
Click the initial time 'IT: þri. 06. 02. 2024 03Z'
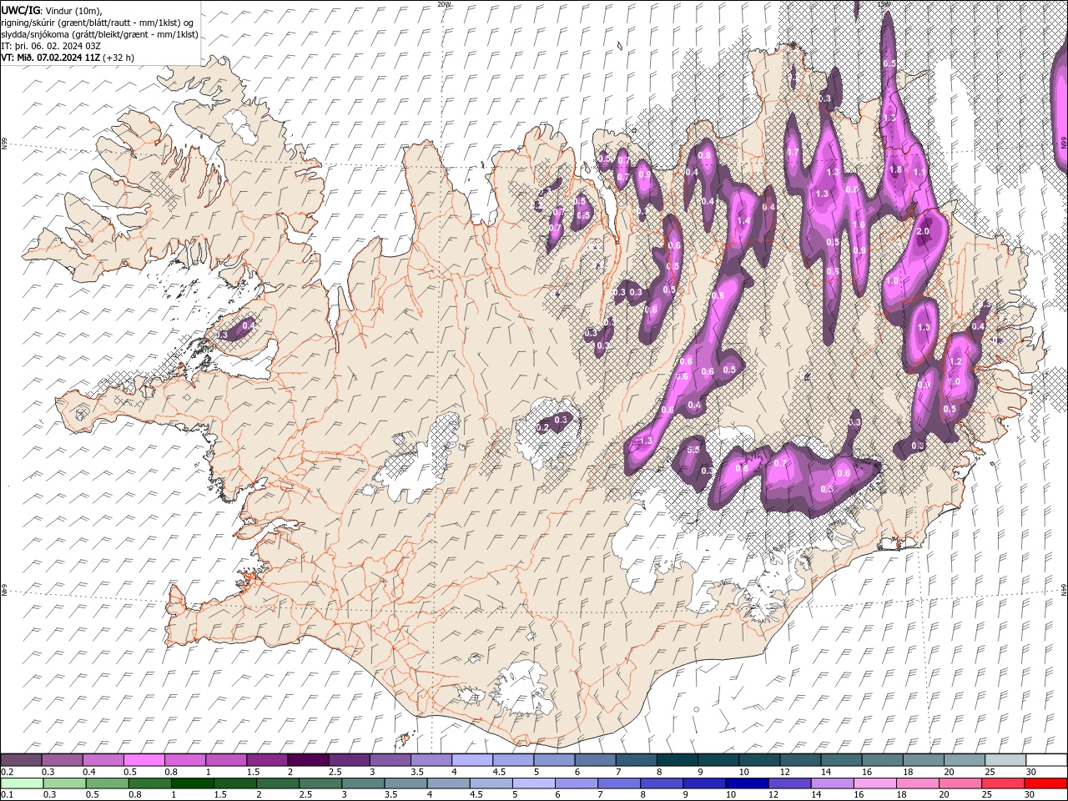click(51, 46)
